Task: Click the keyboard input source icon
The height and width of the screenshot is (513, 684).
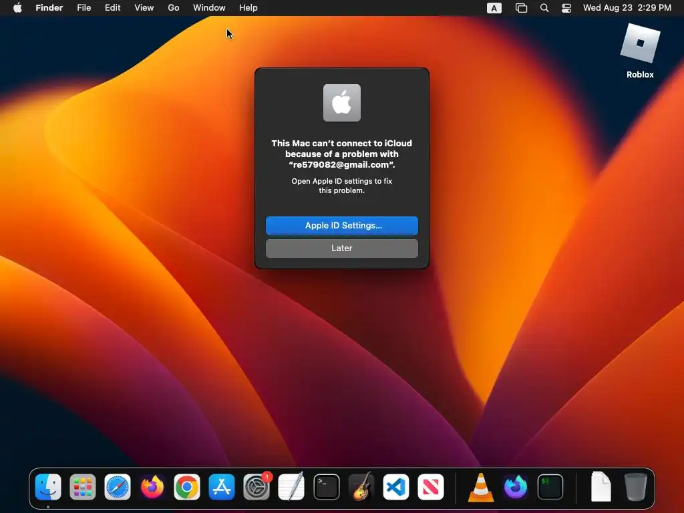Action: click(x=494, y=8)
